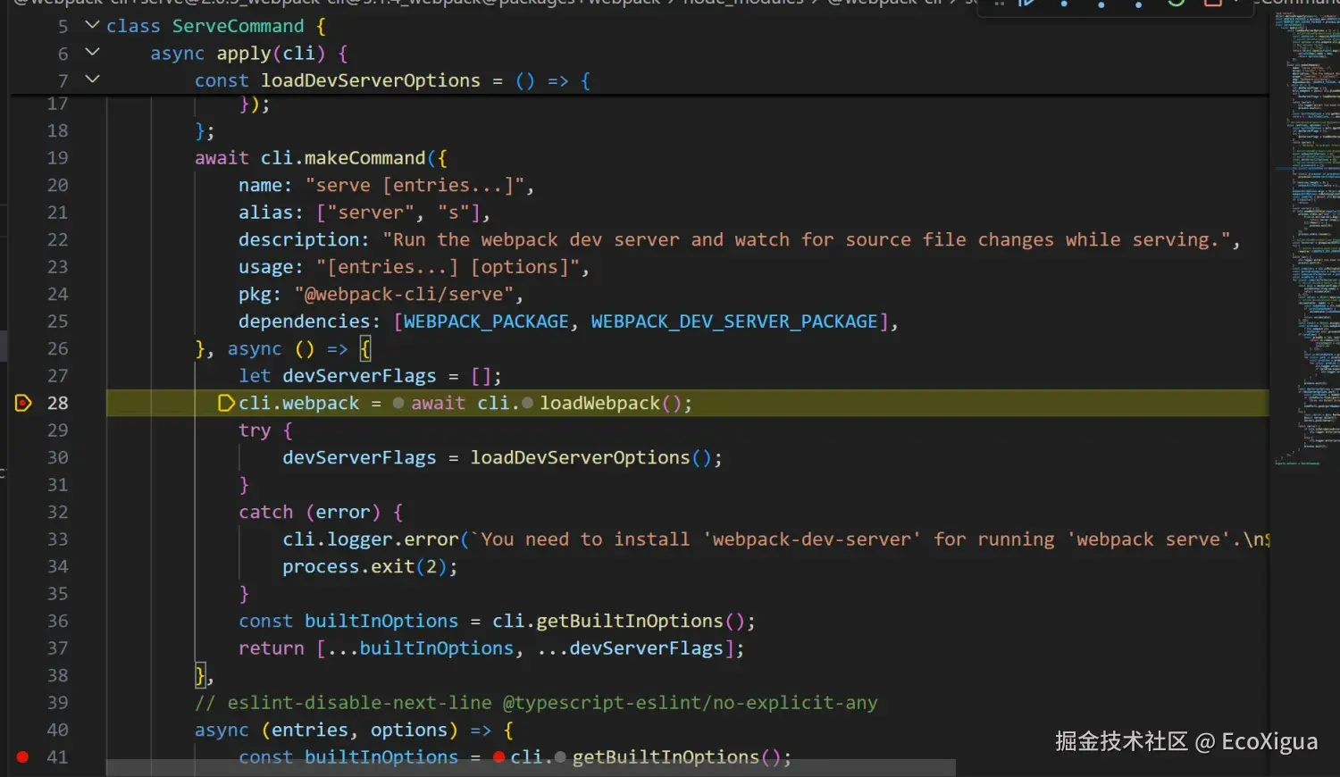Image resolution: width=1340 pixels, height=777 pixels.
Task: Enable inline breakpoint before loadWebpack()
Action: tap(527, 404)
